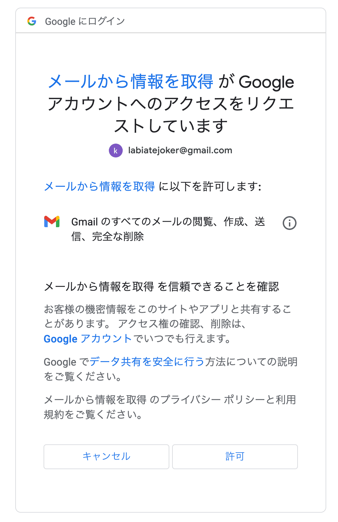Open the blue メールから情報を取得 link in title
The height and width of the screenshot is (522, 338).
coord(131,82)
